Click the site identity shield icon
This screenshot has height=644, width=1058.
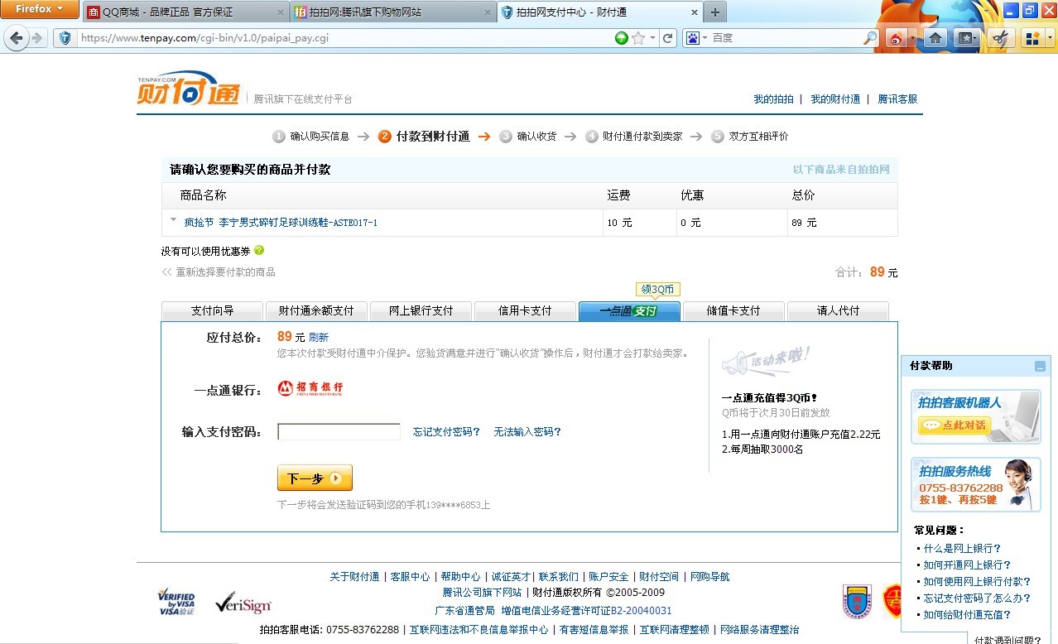(65, 38)
